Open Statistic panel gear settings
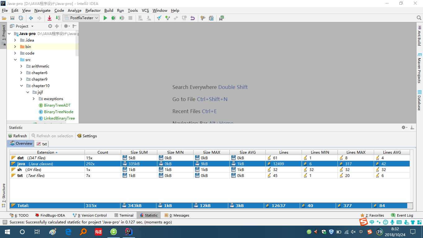Image resolution: width=423 pixels, height=238 pixels. pyautogui.click(x=404, y=127)
